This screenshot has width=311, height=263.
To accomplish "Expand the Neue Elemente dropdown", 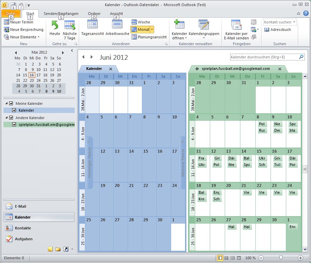I will pyautogui.click(x=38, y=37).
